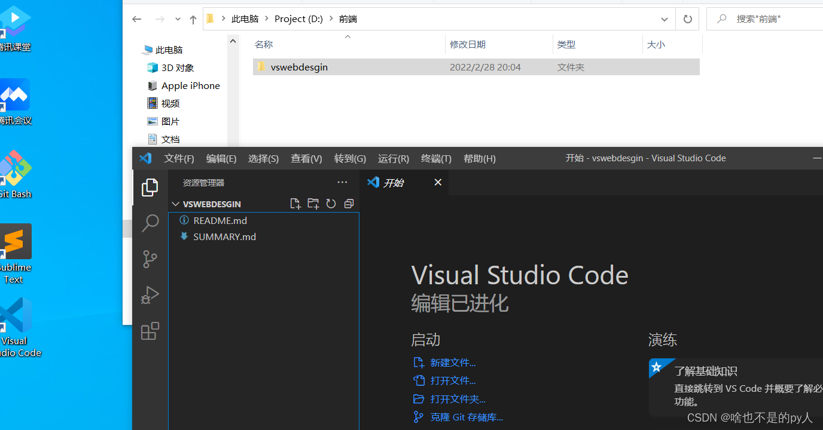Open the Extensions panel
The height and width of the screenshot is (430, 823).
point(150,330)
